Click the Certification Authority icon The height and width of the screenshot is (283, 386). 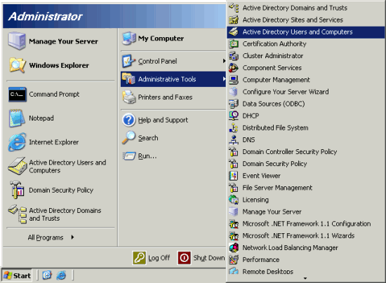tap(234, 43)
